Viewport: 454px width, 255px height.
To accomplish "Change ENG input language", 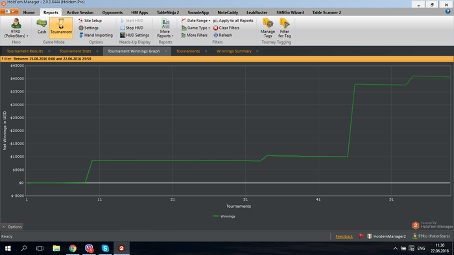I will [421, 249].
